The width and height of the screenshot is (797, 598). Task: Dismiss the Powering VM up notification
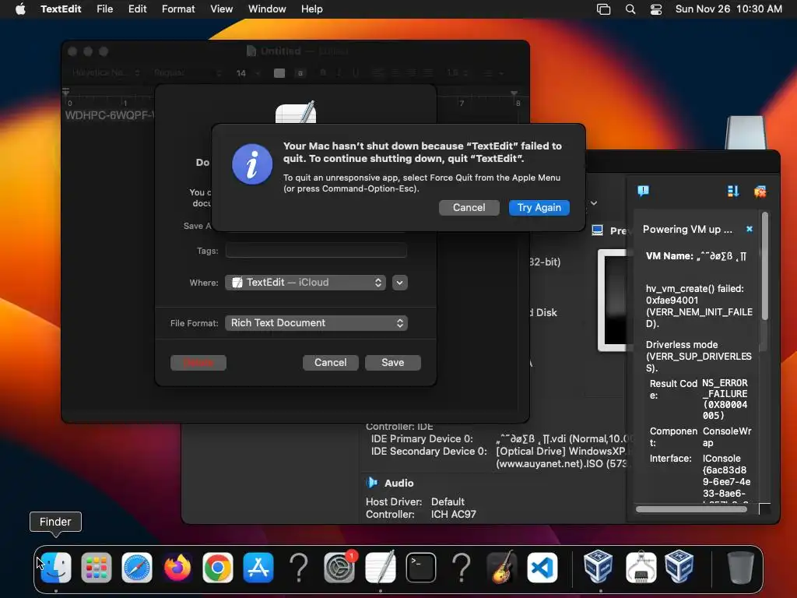point(750,230)
